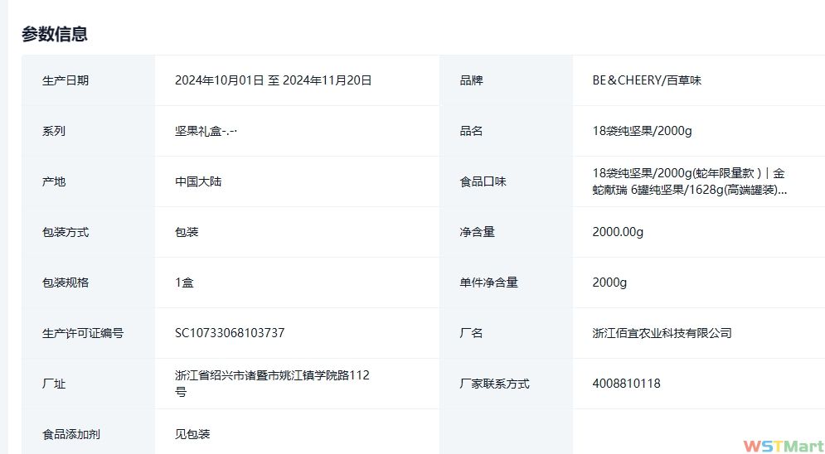
Task: Click the 18袋纯坚果/2000g product name value
Action: point(642,131)
